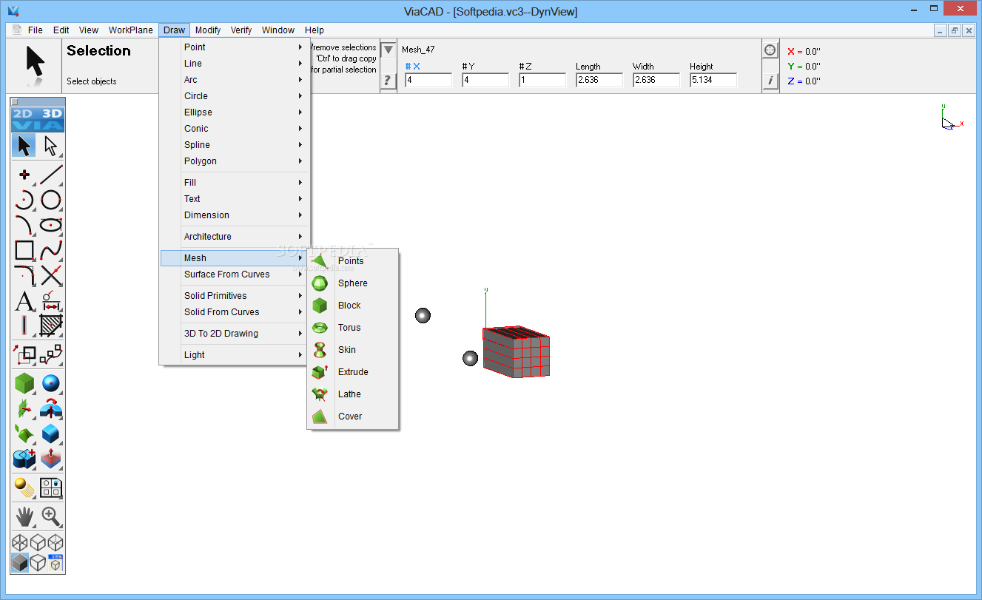
Task: Choose Extrude from the Mesh submenu
Action: [353, 372]
